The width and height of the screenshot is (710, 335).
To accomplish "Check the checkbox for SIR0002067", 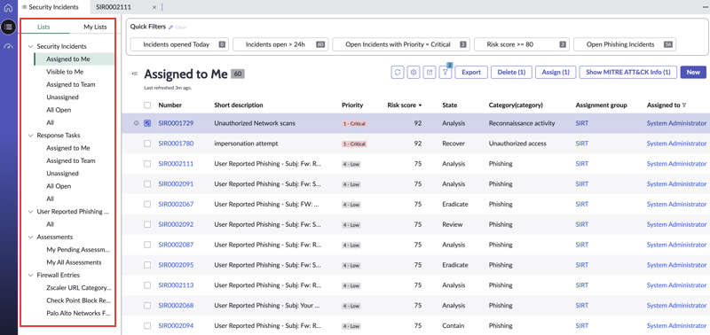I will coord(147,204).
